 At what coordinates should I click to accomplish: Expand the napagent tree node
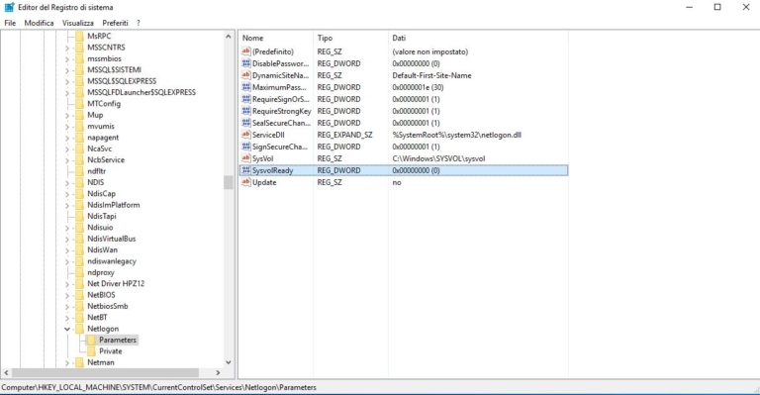click(x=67, y=138)
